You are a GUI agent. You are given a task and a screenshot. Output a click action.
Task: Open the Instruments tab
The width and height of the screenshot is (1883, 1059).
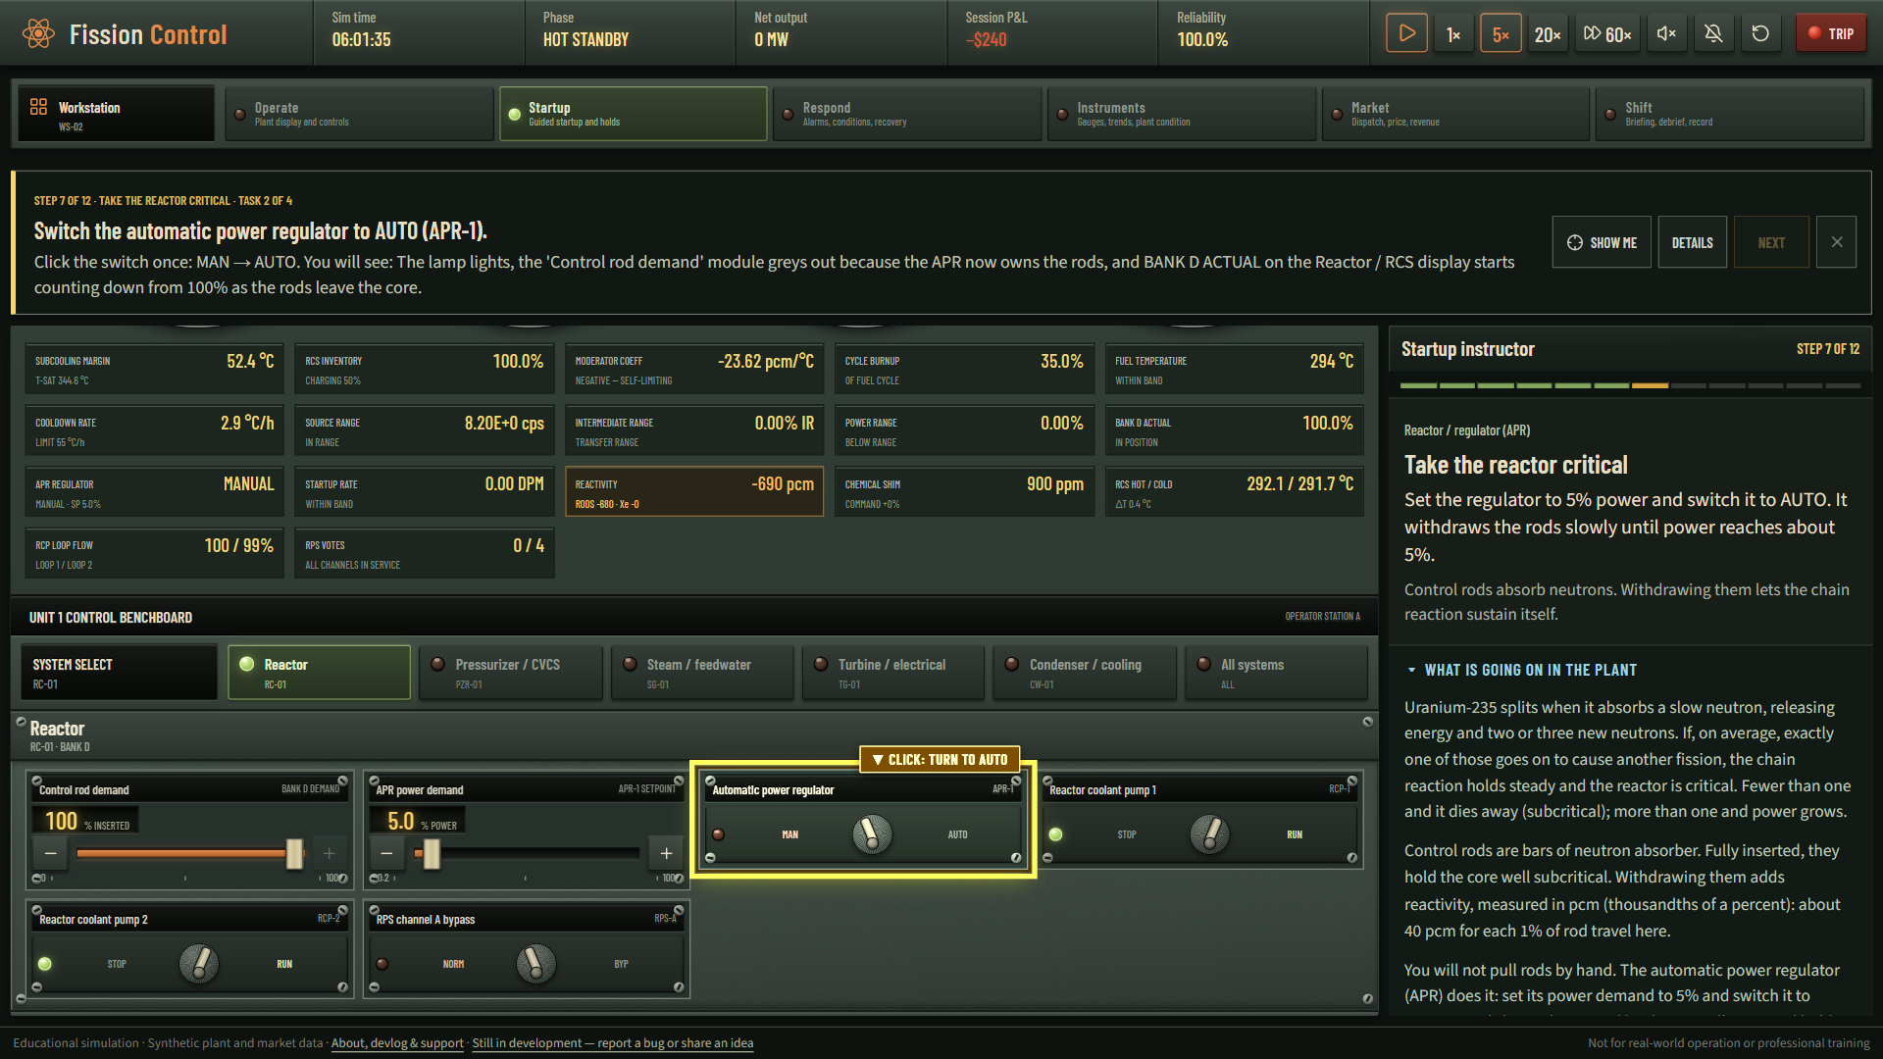(1181, 114)
